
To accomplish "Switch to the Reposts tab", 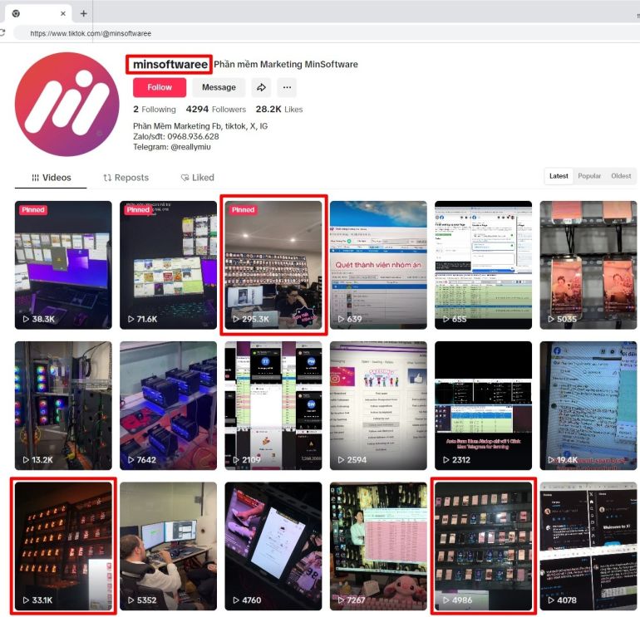I will tap(126, 178).
